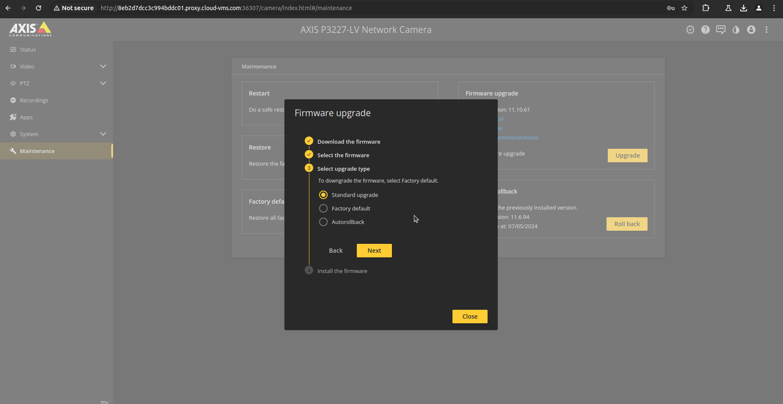Choose Factory default upgrade type
The image size is (783, 404).
point(323,208)
